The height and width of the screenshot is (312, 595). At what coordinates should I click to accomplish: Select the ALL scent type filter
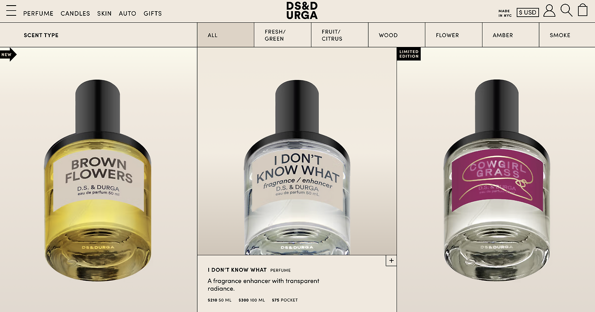[x=225, y=35]
